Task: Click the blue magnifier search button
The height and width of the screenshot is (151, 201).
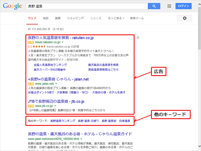Action: [154, 6]
